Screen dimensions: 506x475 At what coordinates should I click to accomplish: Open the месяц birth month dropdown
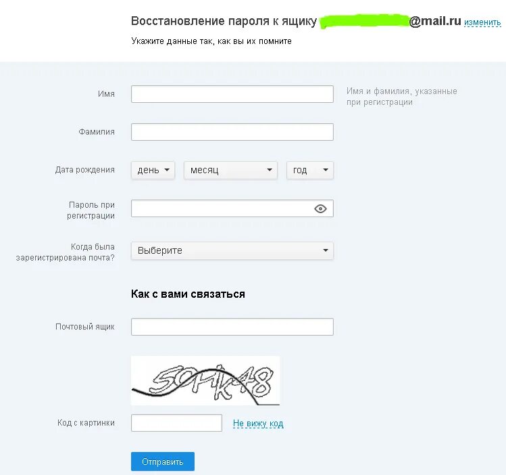tap(230, 170)
